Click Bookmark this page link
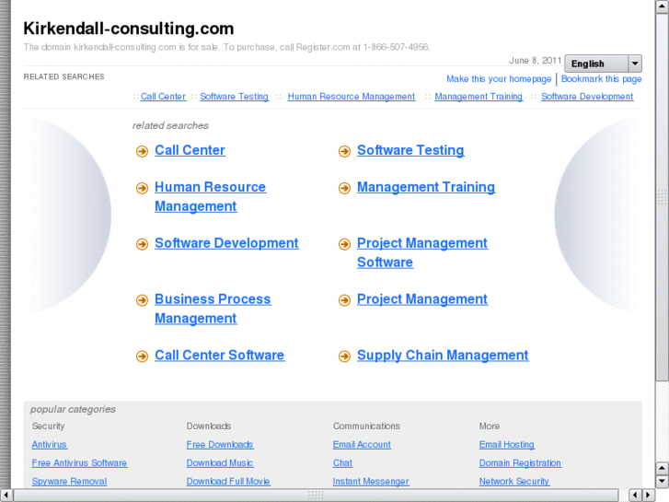Image resolution: width=669 pixels, height=502 pixels. pyautogui.click(x=601, y=79)
